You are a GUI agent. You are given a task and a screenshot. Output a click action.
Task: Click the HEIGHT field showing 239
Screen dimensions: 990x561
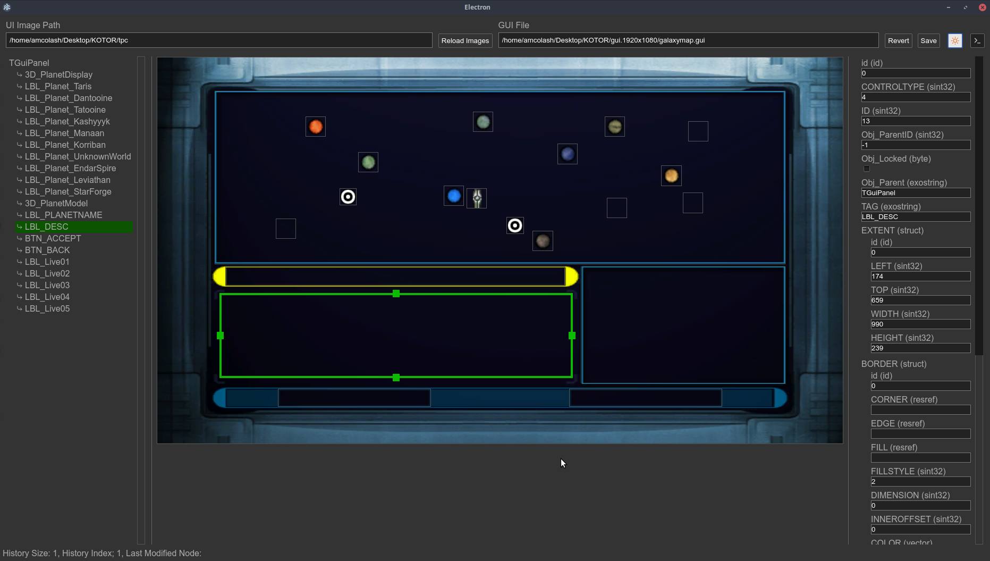point(920,348)
